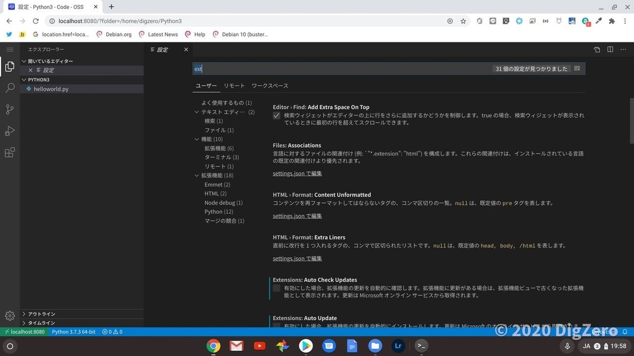Select Python (12) in settings tree
Viewport: 634px width, 356px height.
point(219,211)
